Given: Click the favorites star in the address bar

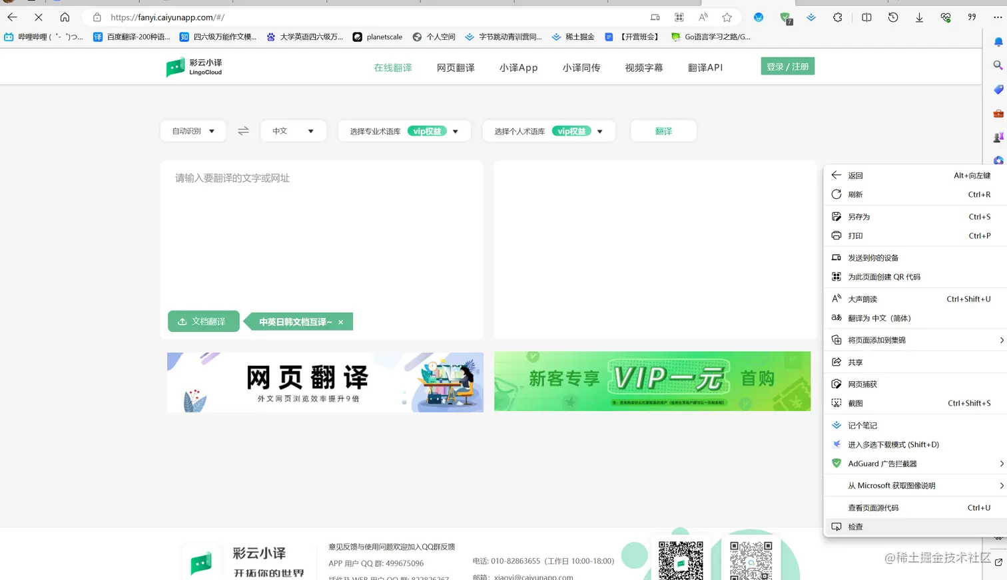Looking at the screenshot, I should [727, 17].
